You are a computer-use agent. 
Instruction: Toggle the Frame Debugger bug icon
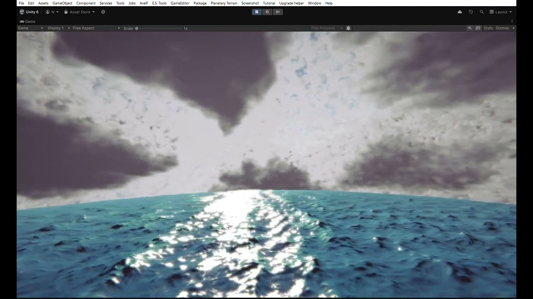point(349,28)
